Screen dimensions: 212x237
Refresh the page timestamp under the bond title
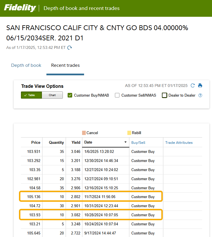coord(70,48)
